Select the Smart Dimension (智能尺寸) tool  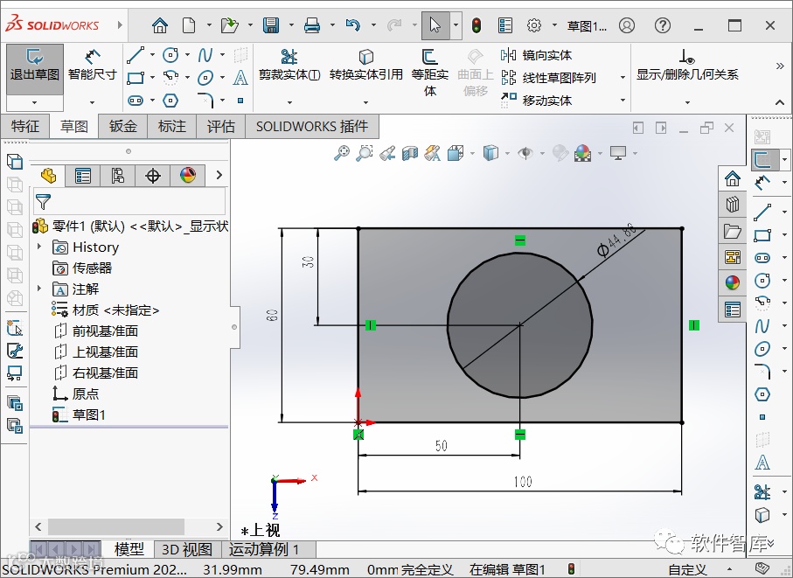(x=92, y=66)
